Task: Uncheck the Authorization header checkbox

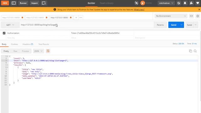Action: (4, 33)
